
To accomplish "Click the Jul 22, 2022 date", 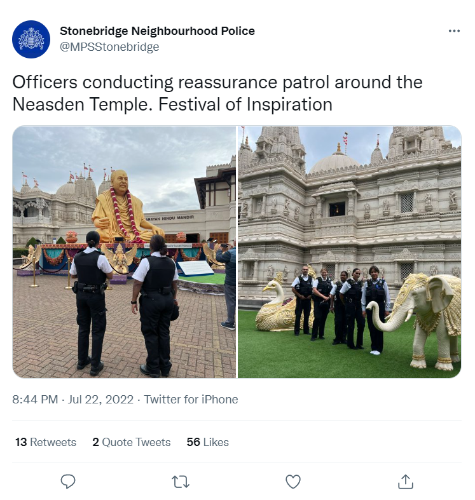I will [x=100, y=399].
